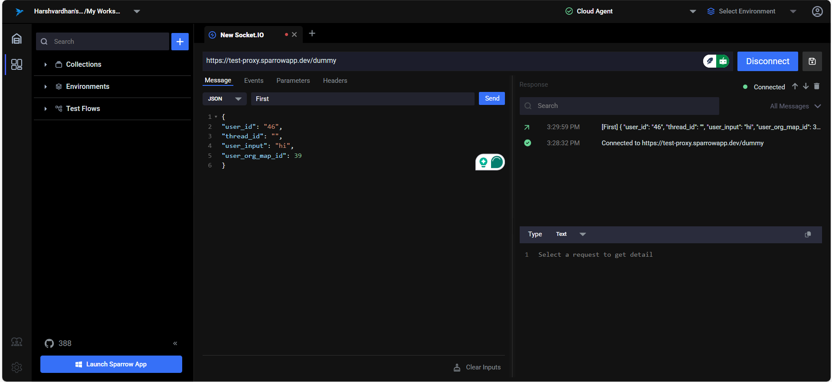Expand the Environments tree
Image resolution: width=832 pixels, height=382 pixels.
(46, 87)
